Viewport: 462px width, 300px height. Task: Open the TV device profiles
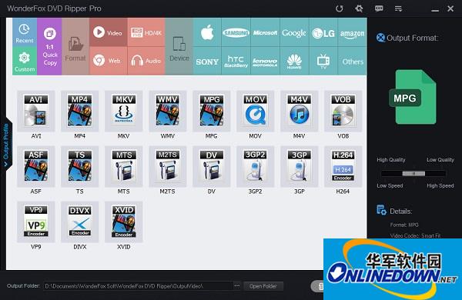[323, 61]
